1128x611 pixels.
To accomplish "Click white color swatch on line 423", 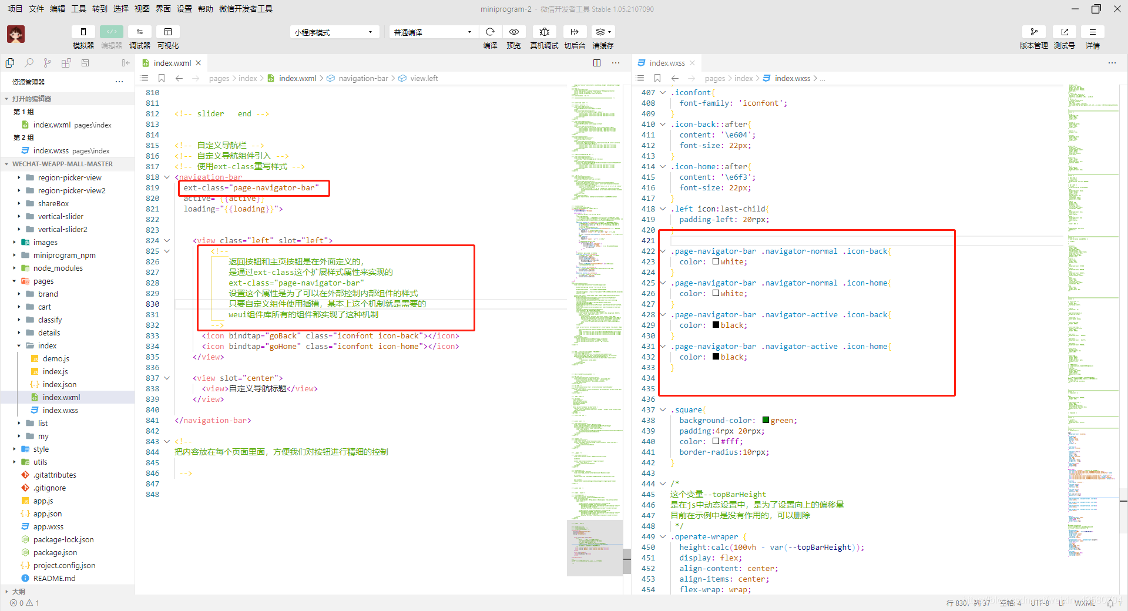I will tap(716, 261).
